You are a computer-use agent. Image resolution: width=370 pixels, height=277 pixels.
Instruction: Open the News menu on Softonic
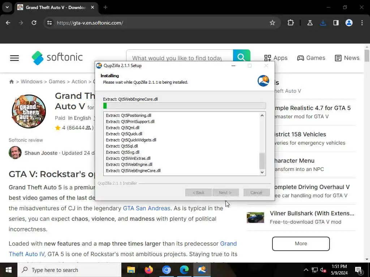pyautogui.click(x=347, y=58)
